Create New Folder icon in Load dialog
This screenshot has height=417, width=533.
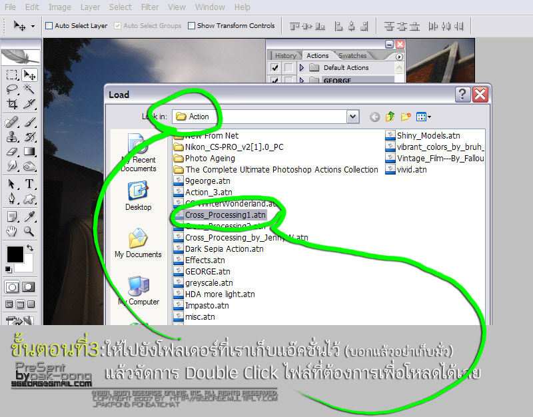(406, 117)
